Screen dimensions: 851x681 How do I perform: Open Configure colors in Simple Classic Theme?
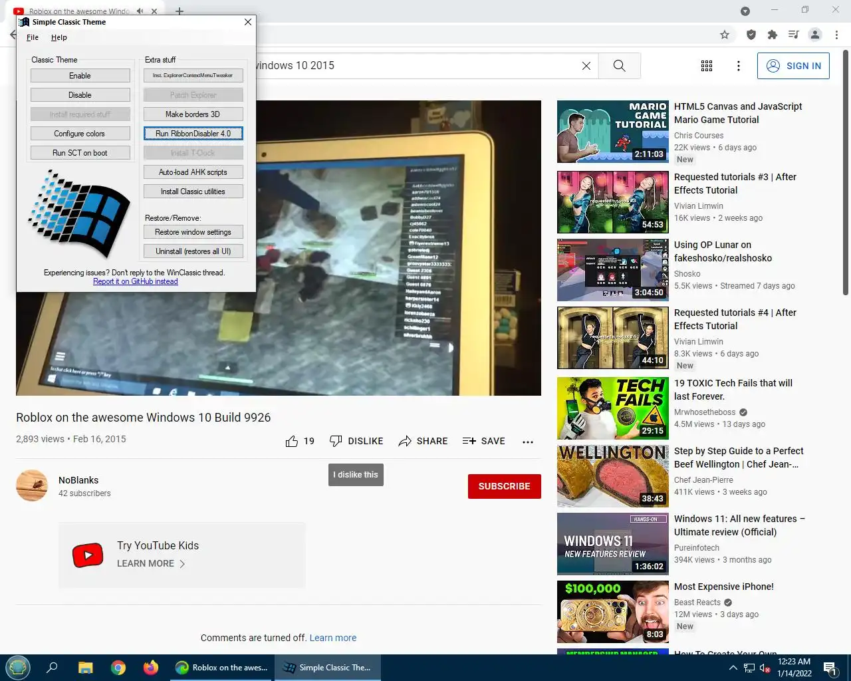click(x=80, y=134)
